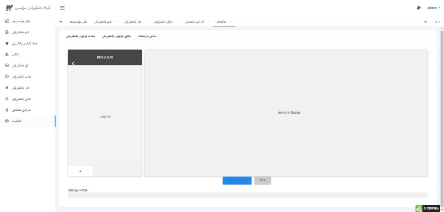Viewport: 444px width, 212px height.
Task: Click the document icon in sidebar
Action: [x=7, y=32]
